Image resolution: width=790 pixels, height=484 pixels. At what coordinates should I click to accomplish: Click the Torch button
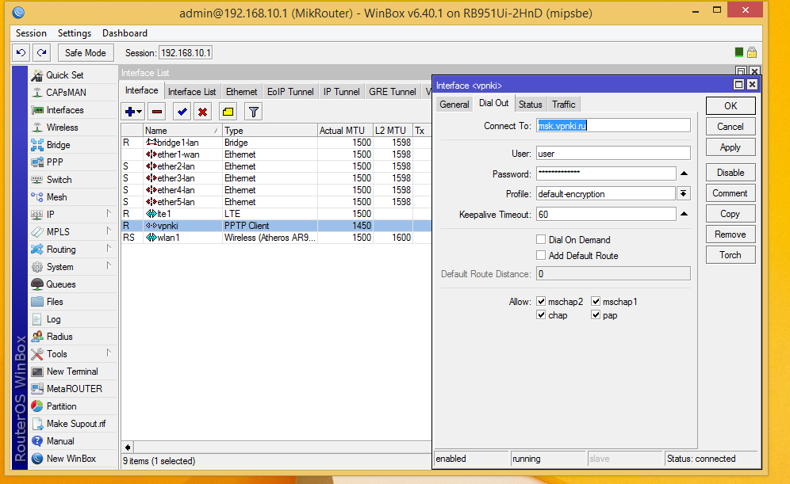(731, 254)
